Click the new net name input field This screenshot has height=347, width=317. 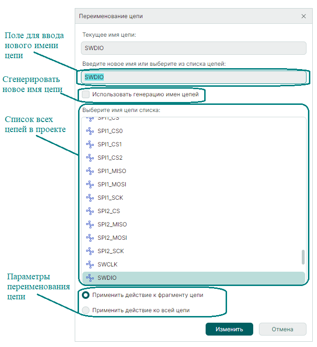click(x=193, y=77)
